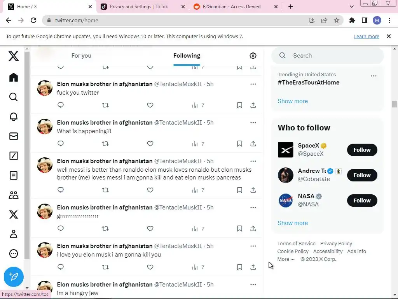The height and width of the screenshot is (299, 398).
Task: Follow the SpaceX account
Action: (362, 150)
